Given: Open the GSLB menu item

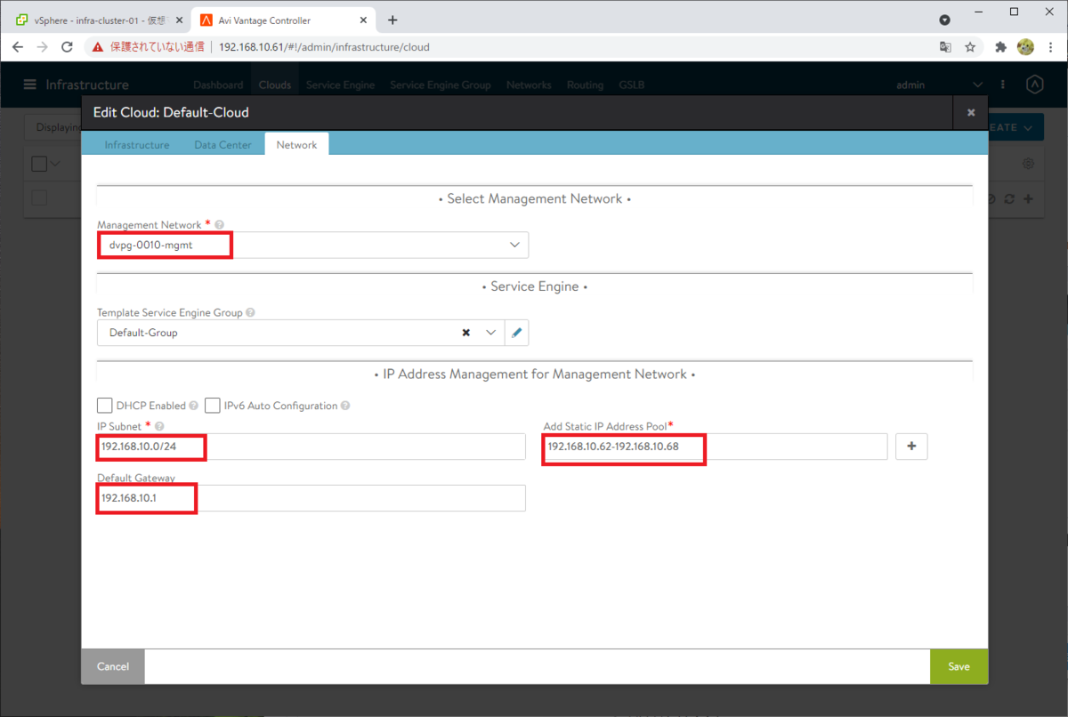Looking at the screenshot, I should point(631,85).
